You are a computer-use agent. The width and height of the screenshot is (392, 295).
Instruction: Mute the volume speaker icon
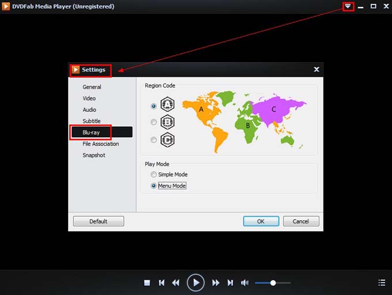point(244,283)
